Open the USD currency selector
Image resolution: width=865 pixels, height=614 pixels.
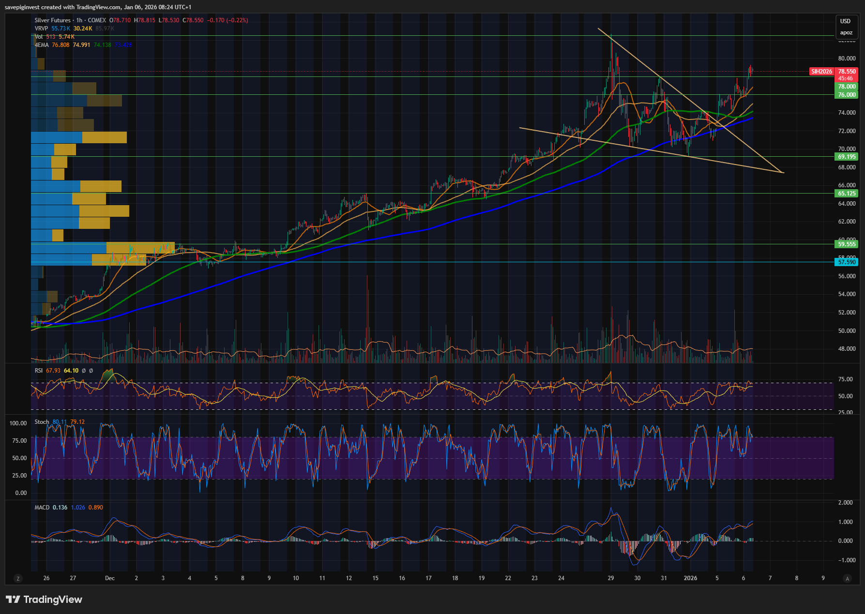(845, 21)
